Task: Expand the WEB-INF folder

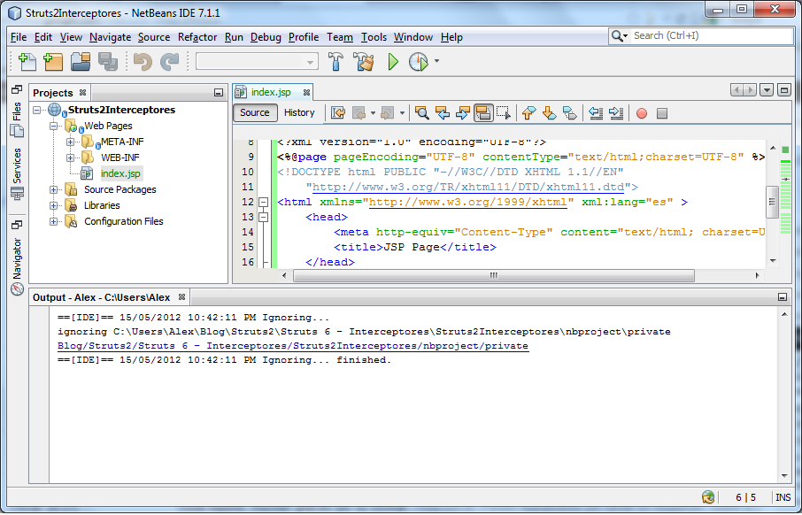Action: pos(71,157)
